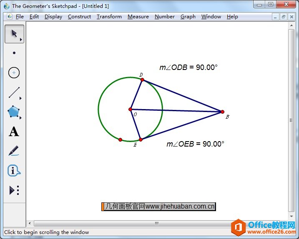
Task: Minimize the Untitled 1 document window
Action: point(275,17)
